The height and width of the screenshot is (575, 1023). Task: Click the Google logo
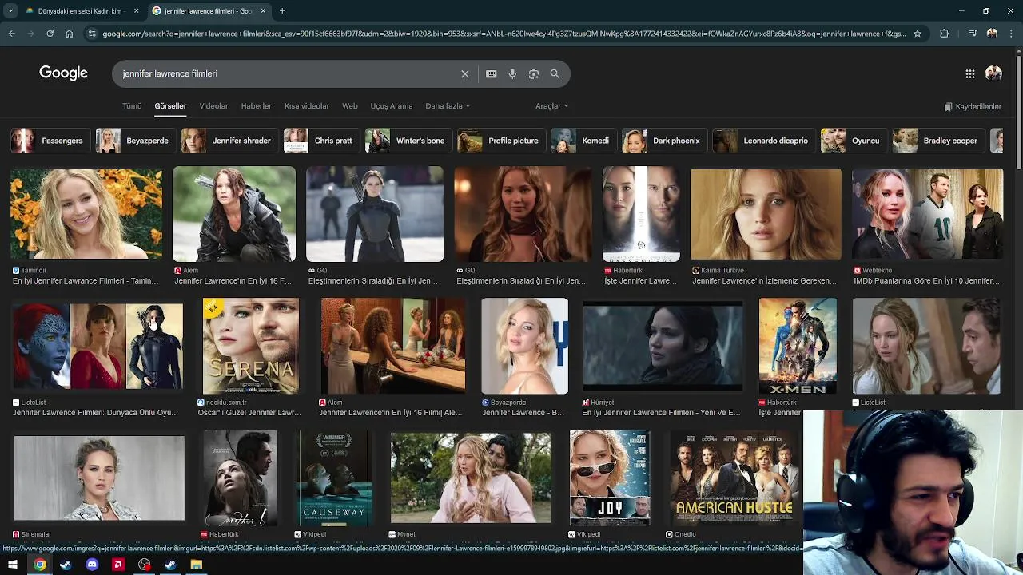click(63, 73)
